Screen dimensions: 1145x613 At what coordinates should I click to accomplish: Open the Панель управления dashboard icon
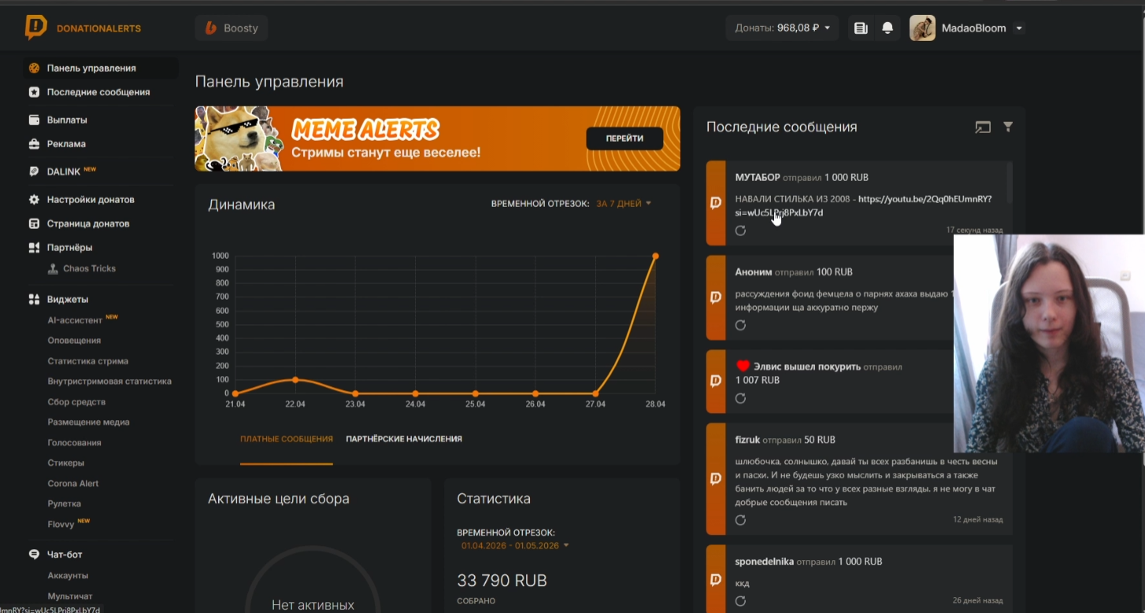[x=34, y=68]
